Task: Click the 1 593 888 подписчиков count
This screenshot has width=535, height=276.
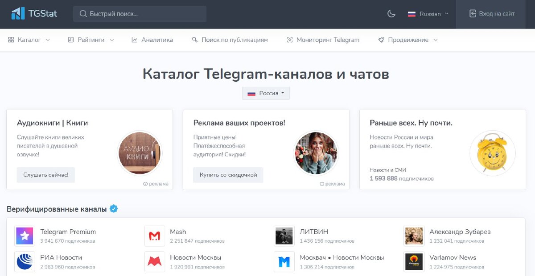Action: [402, 179]
